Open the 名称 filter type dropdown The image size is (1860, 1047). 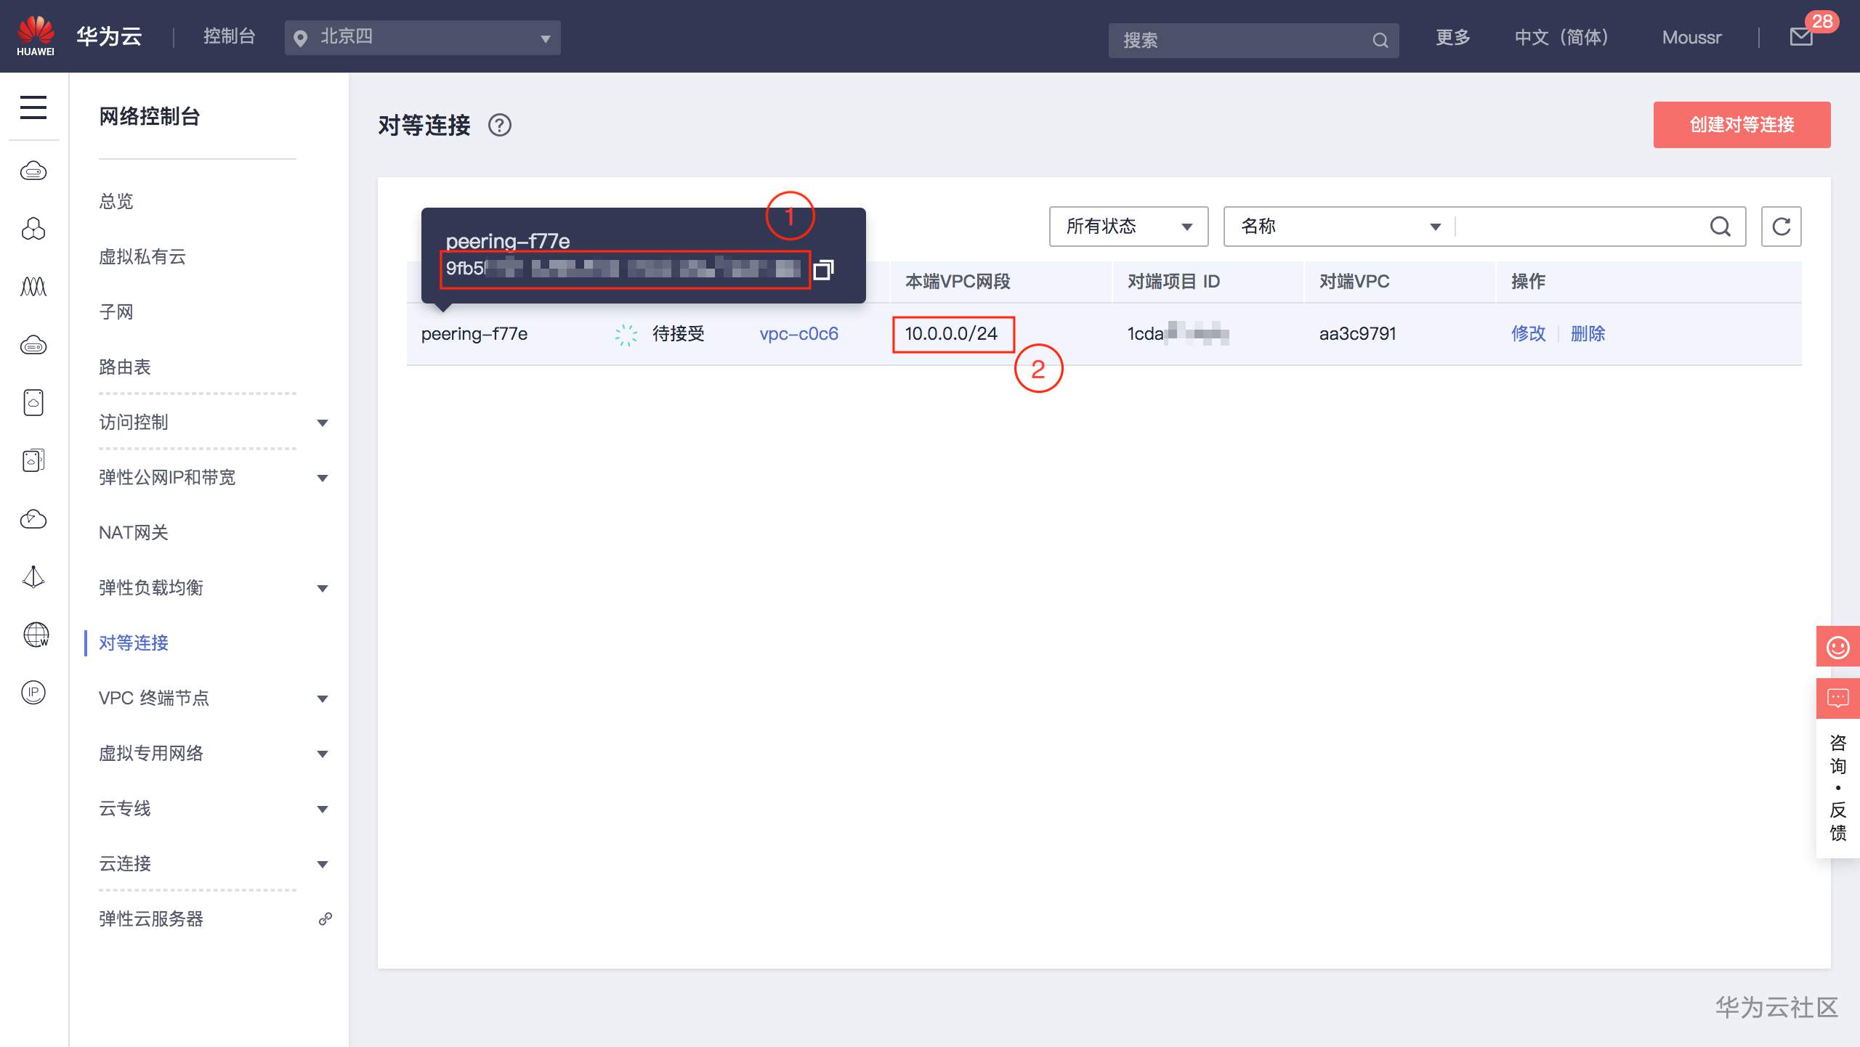[1339, 227]
